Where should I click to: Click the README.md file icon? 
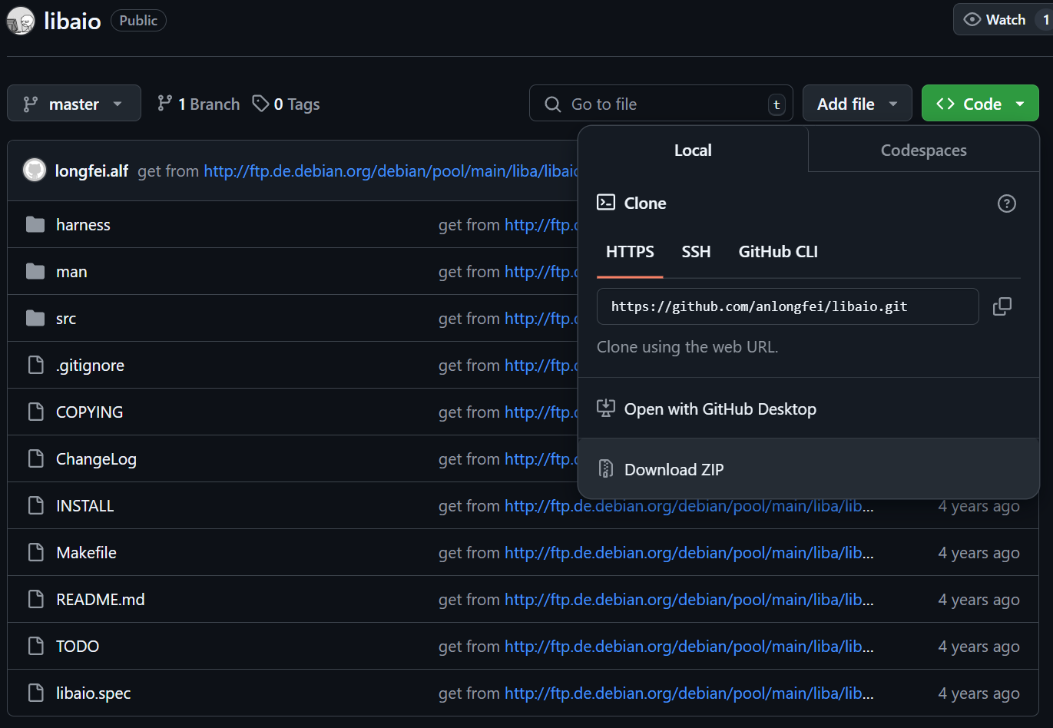click(x=35, y=599)
